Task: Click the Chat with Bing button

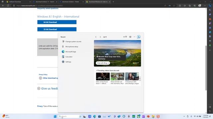Action: [x=103, y=63]
